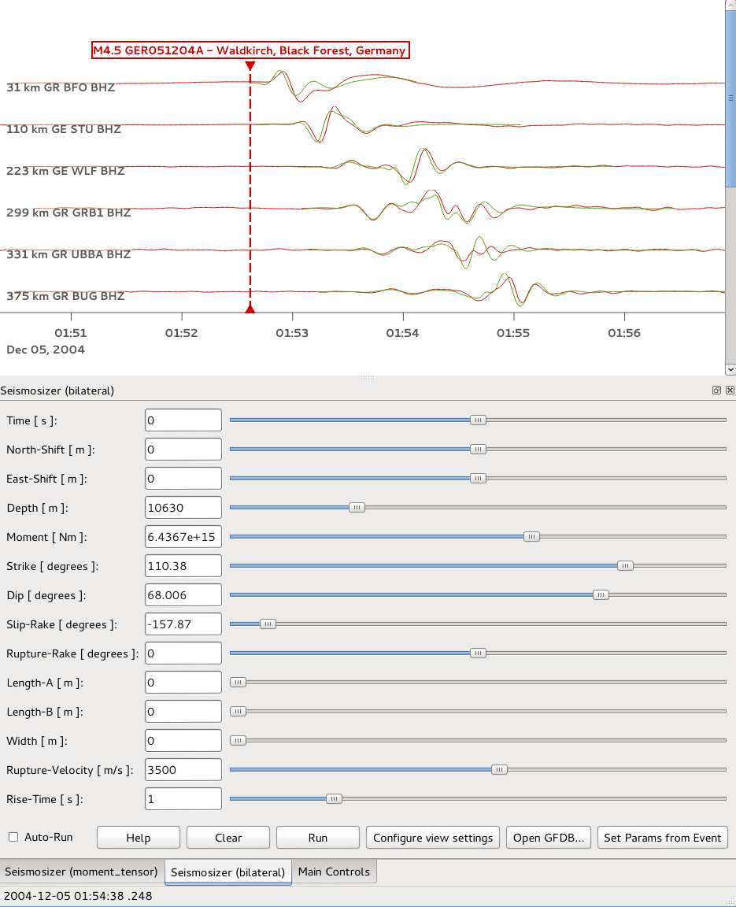Focus the Moment field showing 6.4367e+15

pos(183,537)
